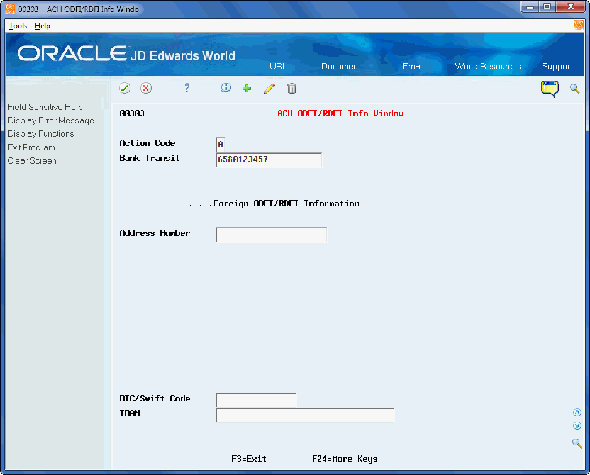Viewport: 590px width, 475px height.
Task: Open the Document link in banner
Action: (x=340, y=66)
